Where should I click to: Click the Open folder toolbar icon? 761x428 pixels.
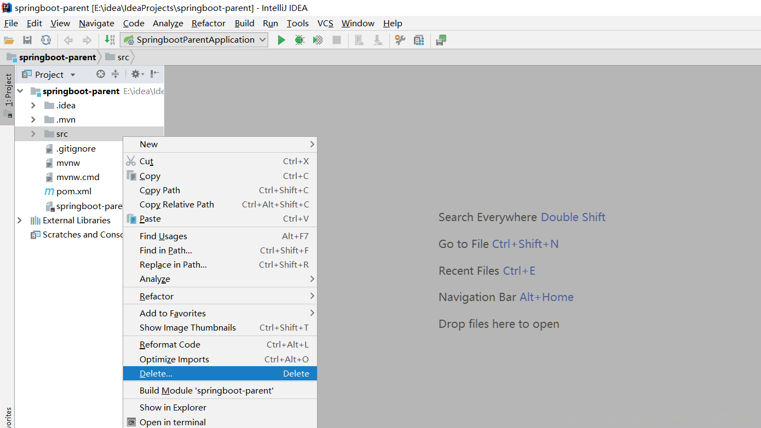[x=9, y=40]
